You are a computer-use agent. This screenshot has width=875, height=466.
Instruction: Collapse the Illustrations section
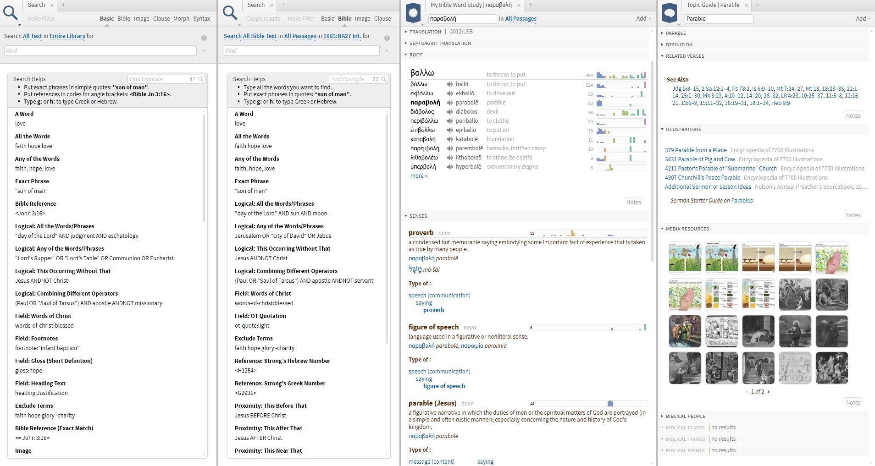point(662,129)
